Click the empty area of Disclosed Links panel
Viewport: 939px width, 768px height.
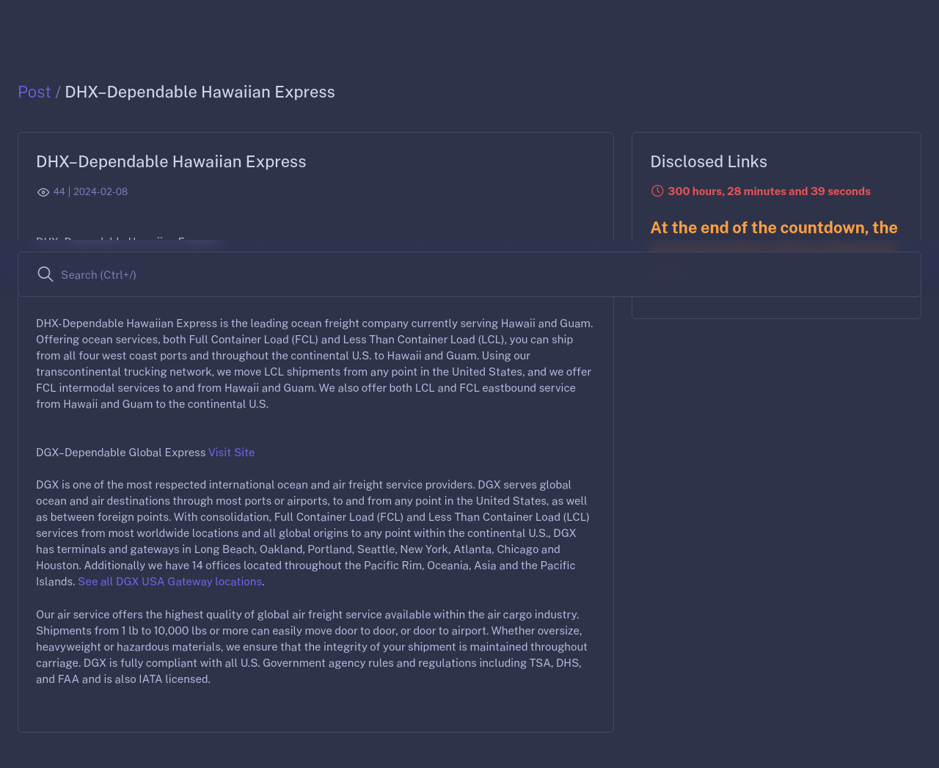[x=776, y=307]
